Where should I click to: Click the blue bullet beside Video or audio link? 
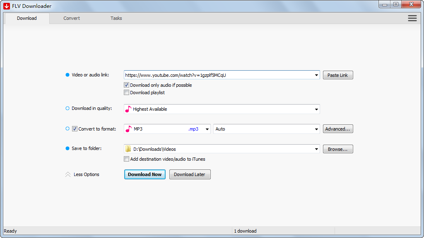(67, 75)
